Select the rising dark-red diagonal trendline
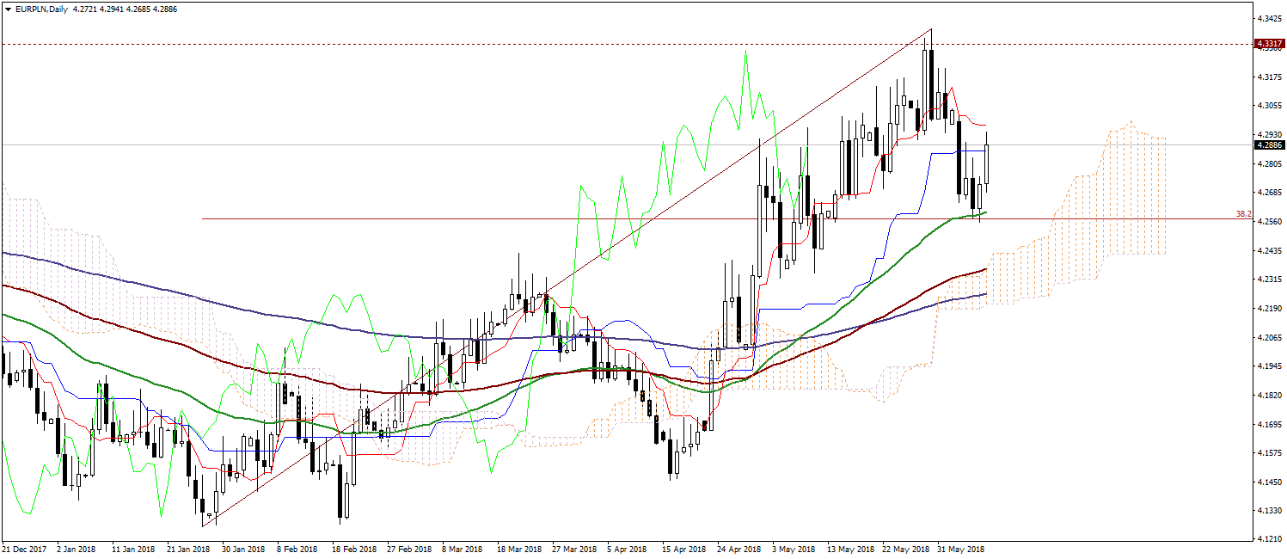The height and width of the screenshot is (559, 1287). (x=567, y=278)
